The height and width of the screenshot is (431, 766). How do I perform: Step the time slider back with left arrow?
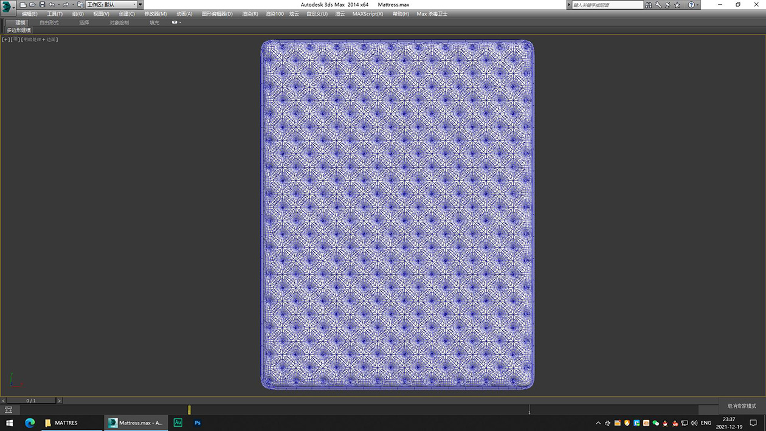point(3,401)
